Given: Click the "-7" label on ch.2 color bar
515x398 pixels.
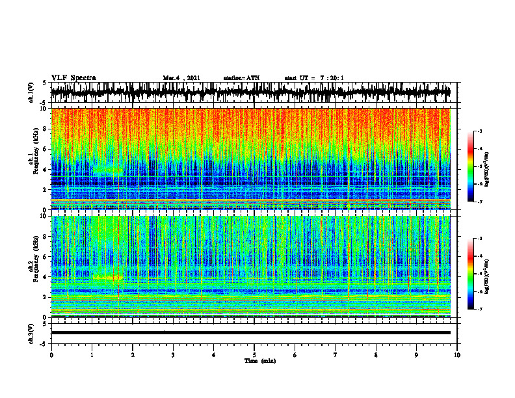Looking at the screenshot, I should (x=479, y=309).
